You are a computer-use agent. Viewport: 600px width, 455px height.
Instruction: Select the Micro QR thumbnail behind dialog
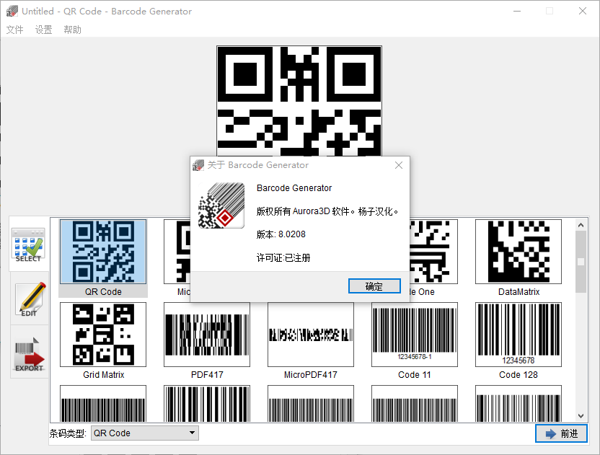coord(177,252)
